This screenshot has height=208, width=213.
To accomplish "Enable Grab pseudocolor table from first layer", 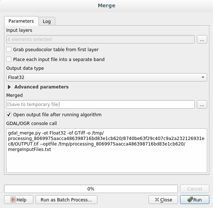I will click(9, 49).
